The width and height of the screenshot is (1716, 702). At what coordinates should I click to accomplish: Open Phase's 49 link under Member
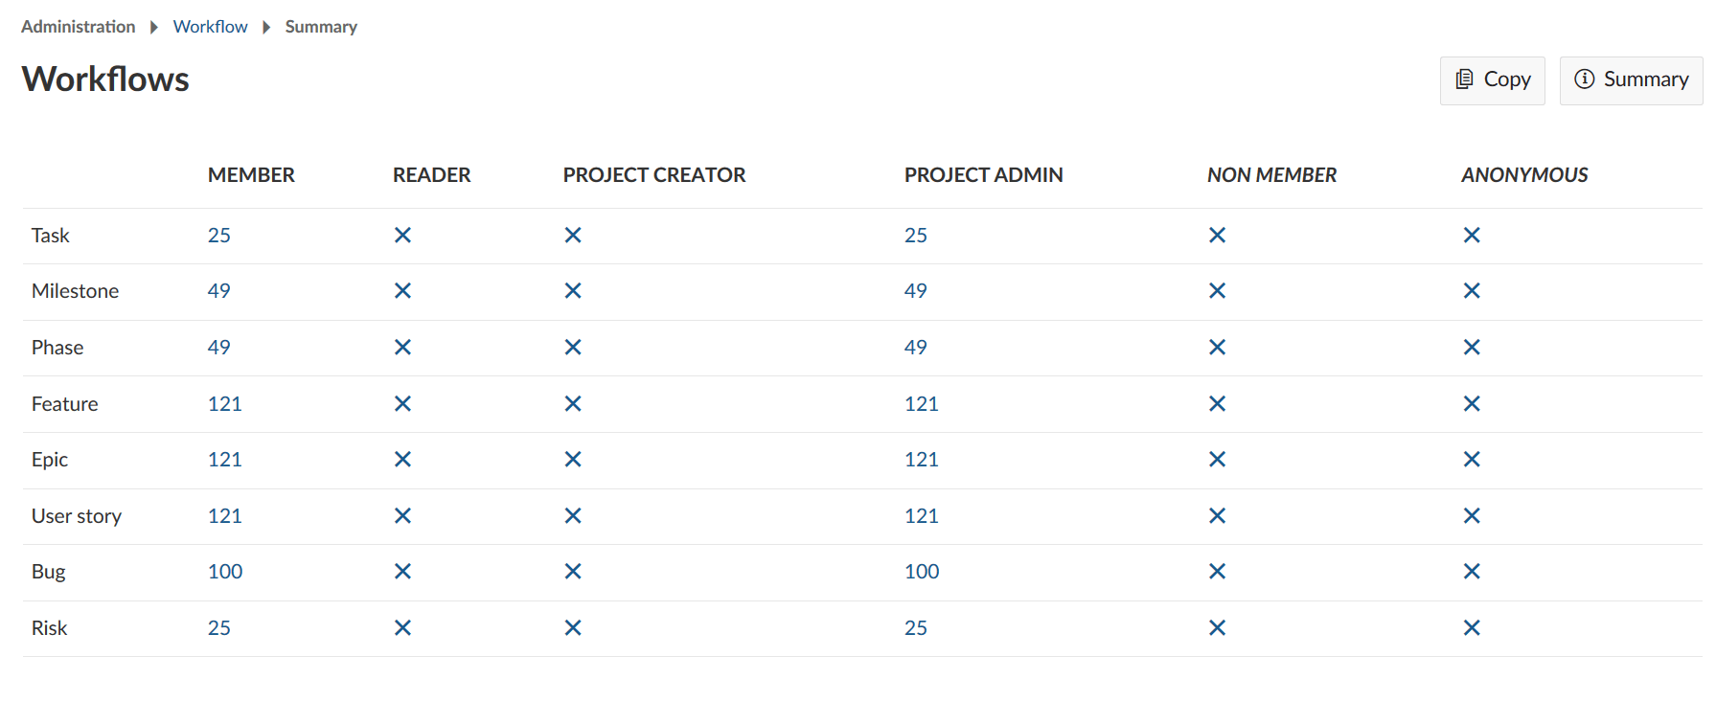tap(219, 348)
